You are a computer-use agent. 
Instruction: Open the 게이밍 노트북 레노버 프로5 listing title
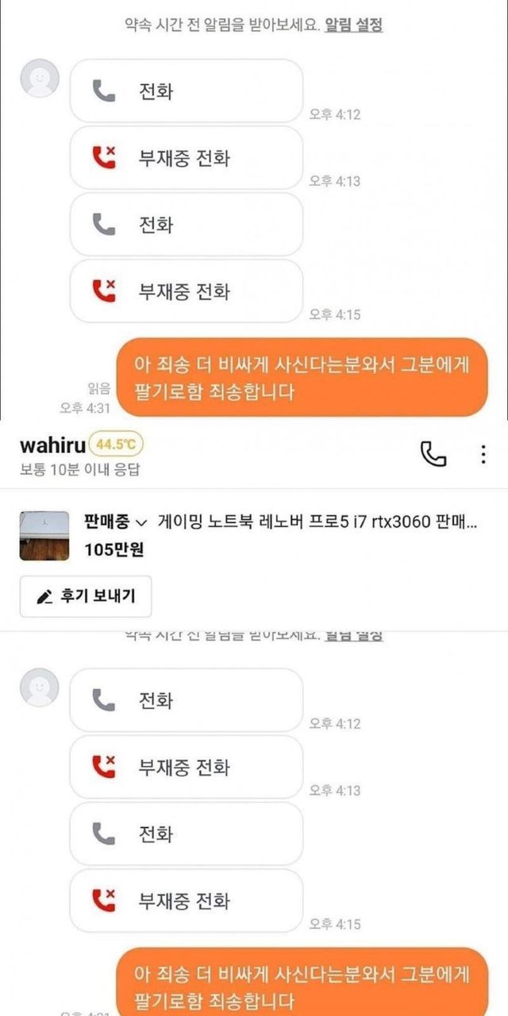(317, 521)
